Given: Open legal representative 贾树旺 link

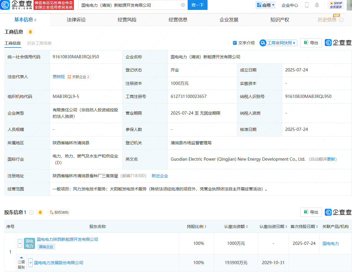Looking at the screenshot, I should [59, 77].
